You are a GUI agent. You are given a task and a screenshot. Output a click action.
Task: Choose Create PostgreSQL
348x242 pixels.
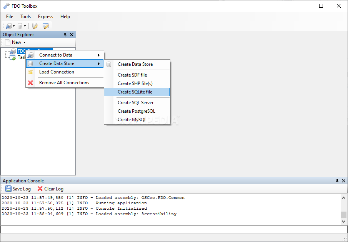[x=137, y=111]
